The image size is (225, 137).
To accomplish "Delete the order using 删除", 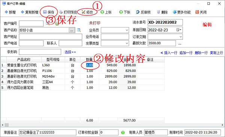I will tap(162, 12).
